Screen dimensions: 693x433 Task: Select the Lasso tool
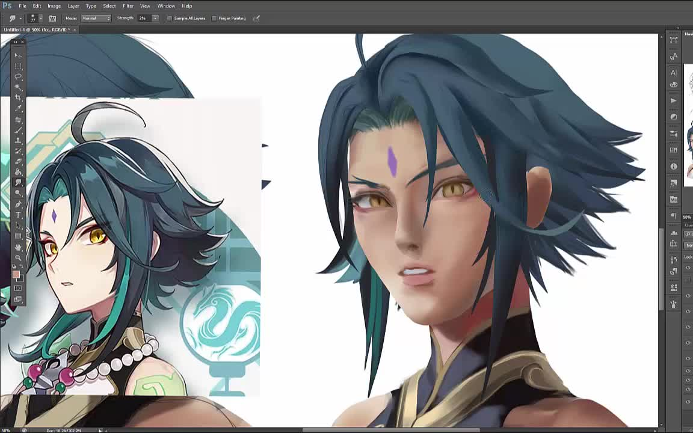tap(18, 77)
